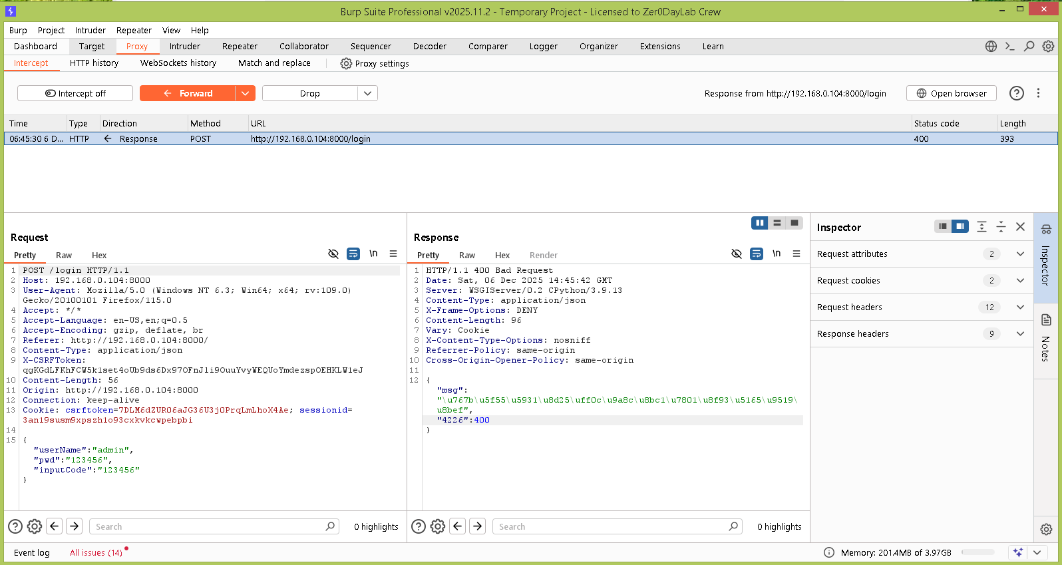Open All issues (14) link
This screenshot has height=565, width=1062.
click(x=96, y=552)
